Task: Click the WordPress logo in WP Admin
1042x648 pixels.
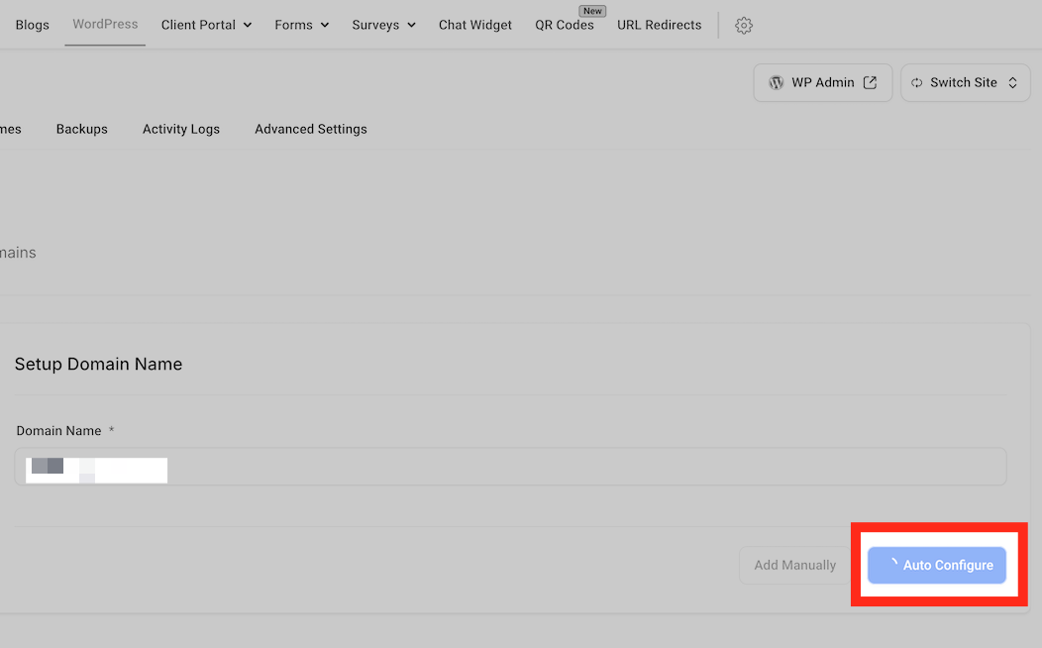Action: (776, 82)
